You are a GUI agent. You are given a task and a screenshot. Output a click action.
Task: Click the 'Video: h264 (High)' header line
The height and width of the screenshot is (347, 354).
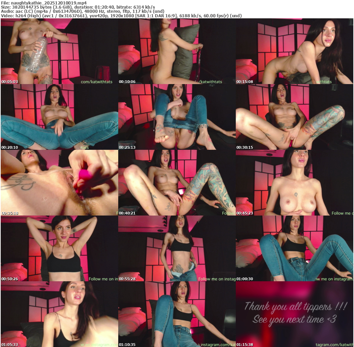click(x=121, y=16)
